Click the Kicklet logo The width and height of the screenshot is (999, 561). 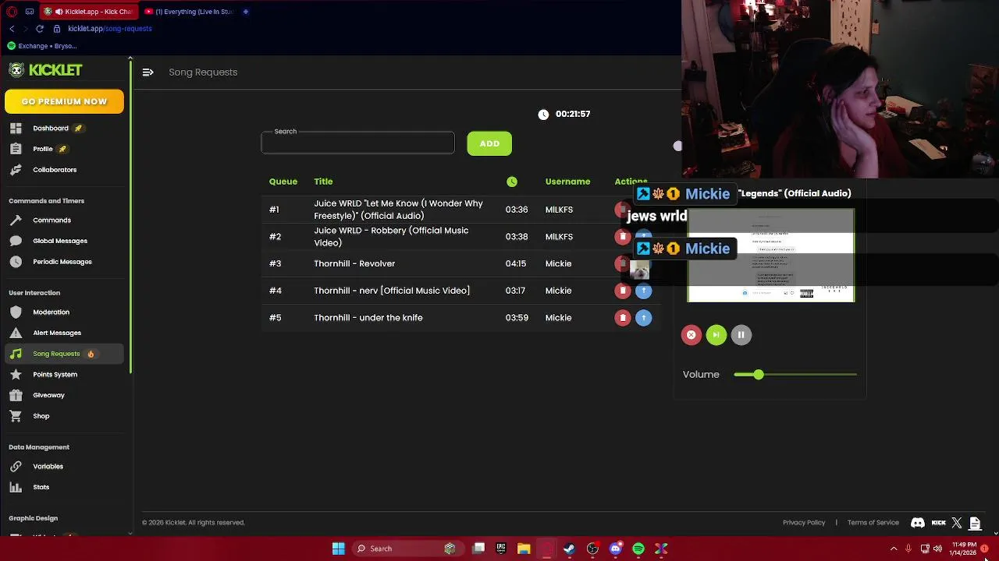point(45,70)
